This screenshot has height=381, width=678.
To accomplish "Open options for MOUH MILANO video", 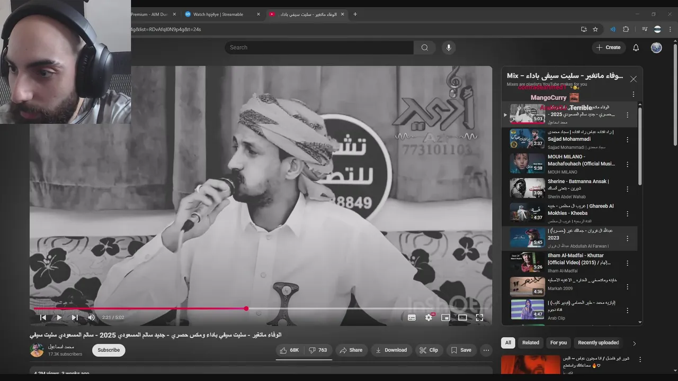I will click(x=628, y=165).
